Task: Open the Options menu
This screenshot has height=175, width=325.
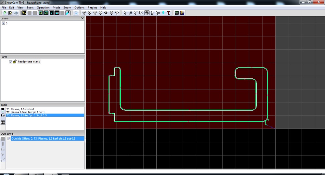Action: tap(79, 7)
